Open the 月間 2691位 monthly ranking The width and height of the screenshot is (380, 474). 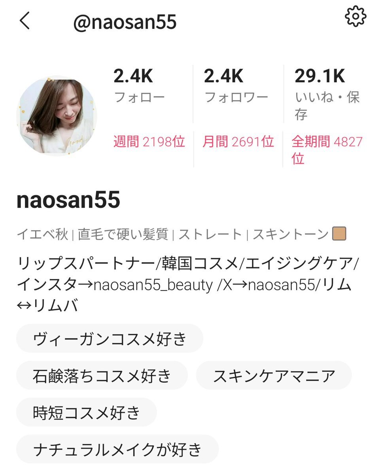pyautogui.click(x=238, y=142)
